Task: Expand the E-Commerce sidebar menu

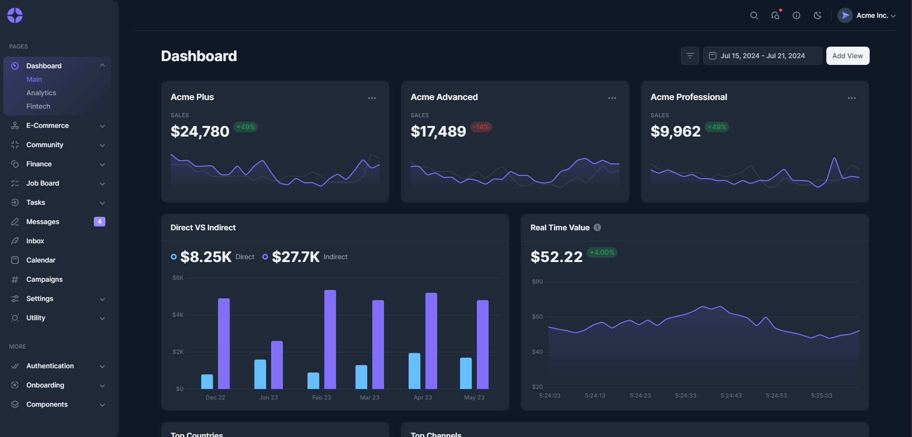Action: pos(102,125)
